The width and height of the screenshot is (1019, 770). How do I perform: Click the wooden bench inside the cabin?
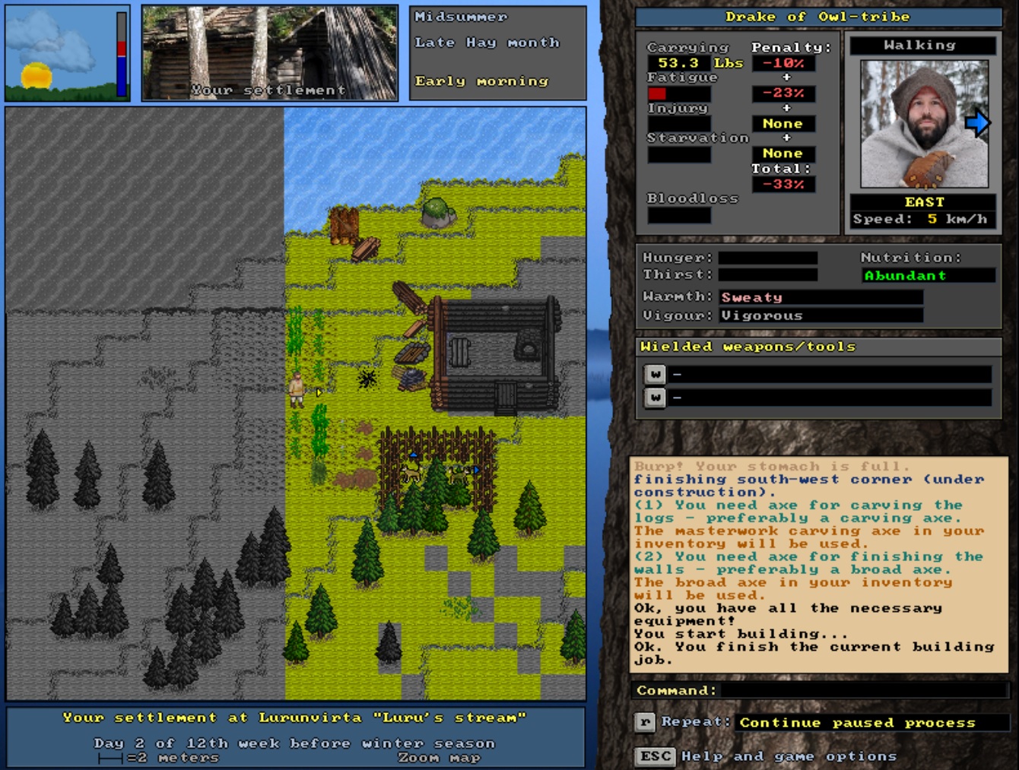(461, 352)
